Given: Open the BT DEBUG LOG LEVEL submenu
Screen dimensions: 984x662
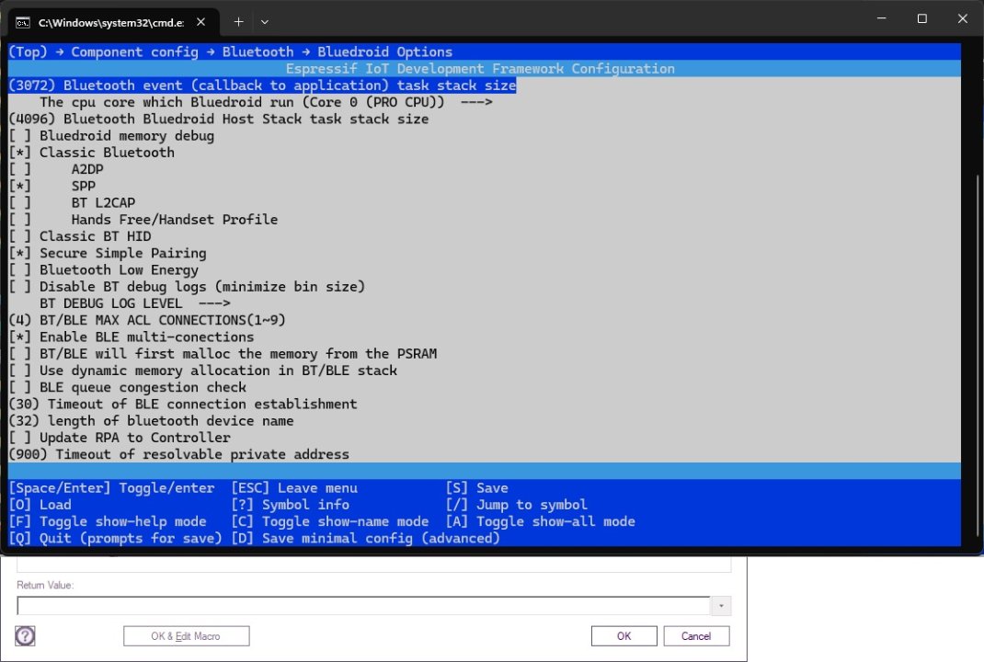Looking at the screenshot, I should tap(135, 303).
